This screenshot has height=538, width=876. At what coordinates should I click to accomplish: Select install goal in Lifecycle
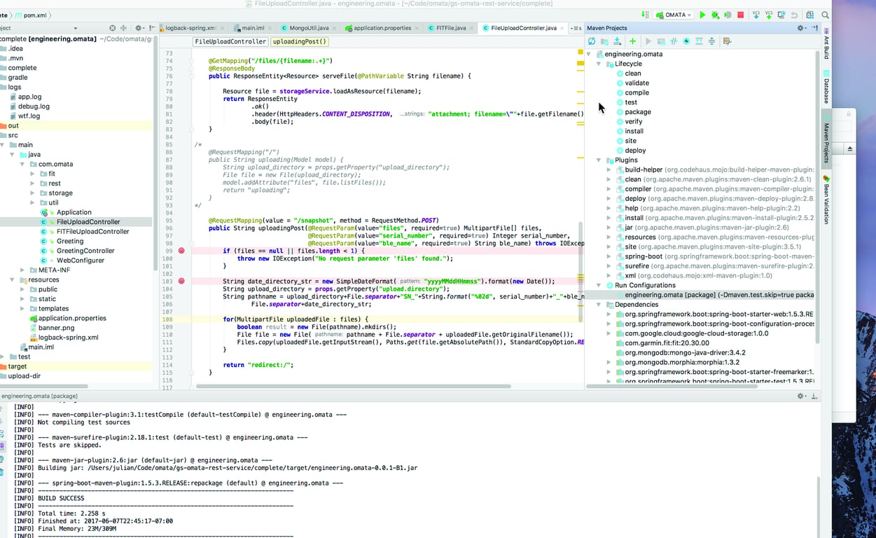click(x=634, y=131)
